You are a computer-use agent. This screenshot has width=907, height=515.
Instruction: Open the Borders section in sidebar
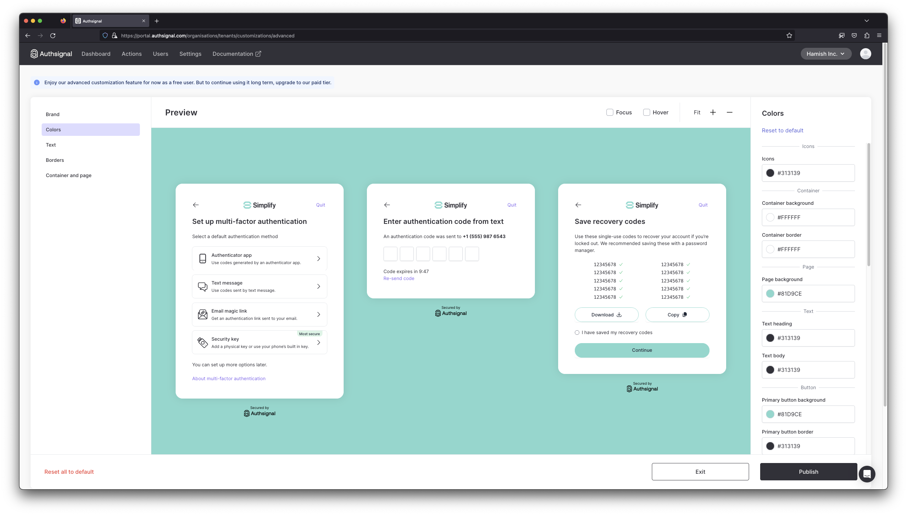55,160
